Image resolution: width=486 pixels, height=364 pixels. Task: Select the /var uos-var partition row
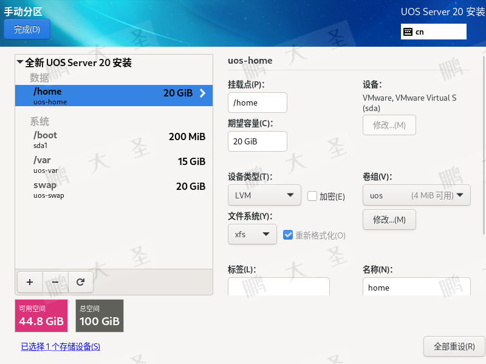tap(114, 164)
